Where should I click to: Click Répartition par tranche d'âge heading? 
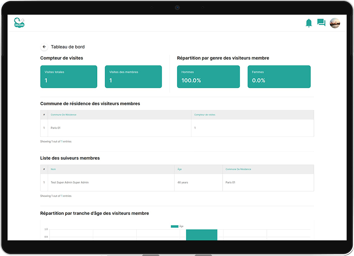[94, 213]
